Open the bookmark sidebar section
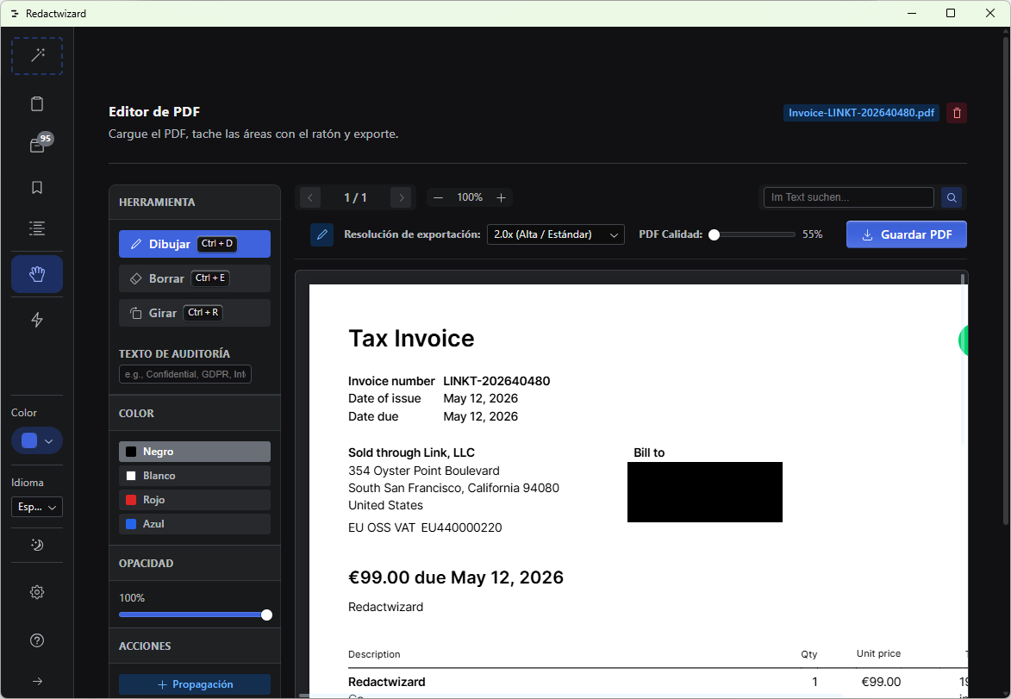 (37, 187)
